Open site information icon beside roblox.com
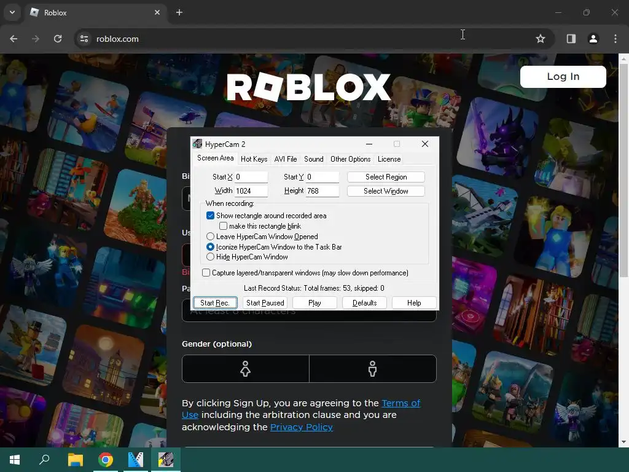 click(84, 39)
